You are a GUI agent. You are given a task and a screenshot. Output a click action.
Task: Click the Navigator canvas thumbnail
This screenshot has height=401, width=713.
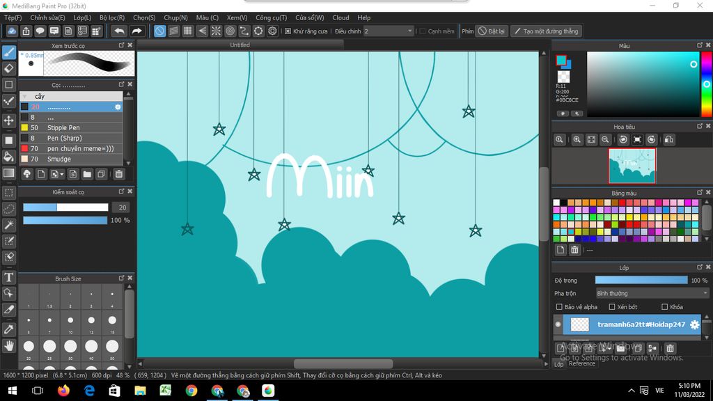point(632,166)
